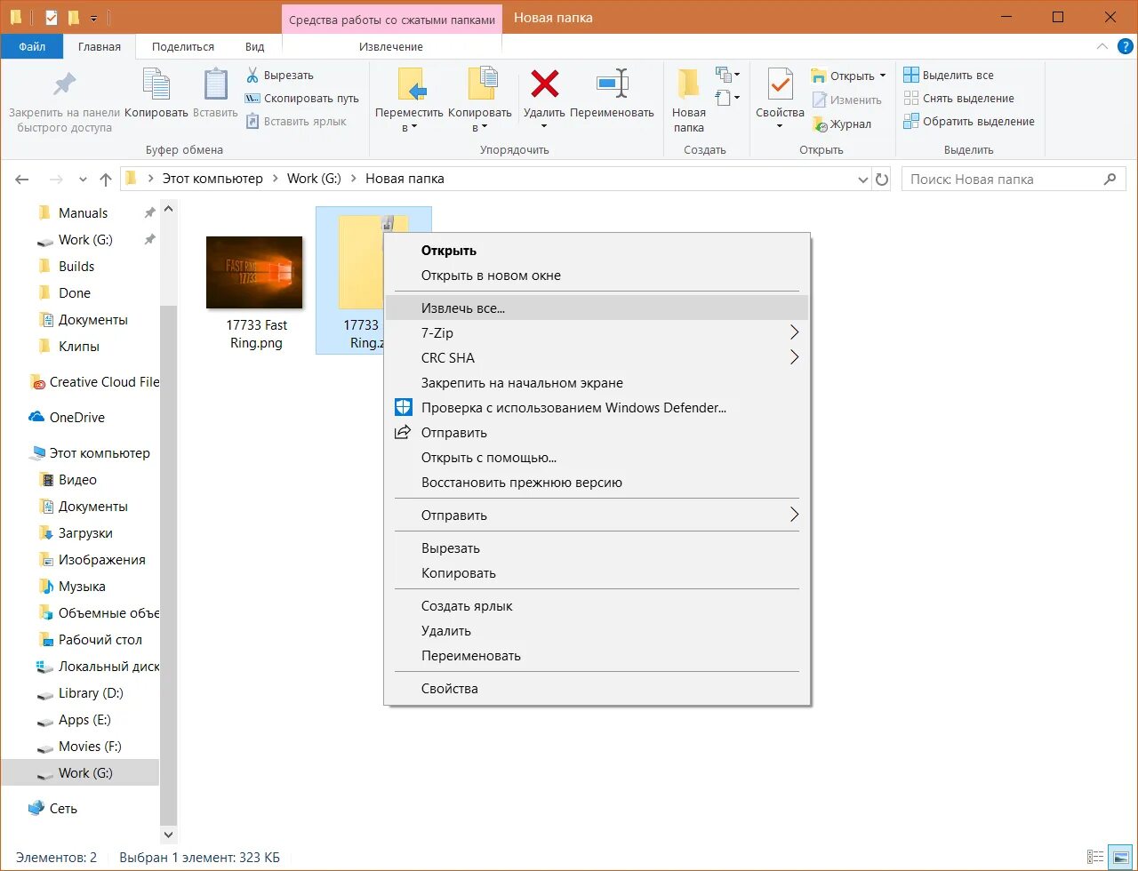Expand the CRC SHA submenu
The width and height of the screenshot is (1138, 871).
[794, 358]
